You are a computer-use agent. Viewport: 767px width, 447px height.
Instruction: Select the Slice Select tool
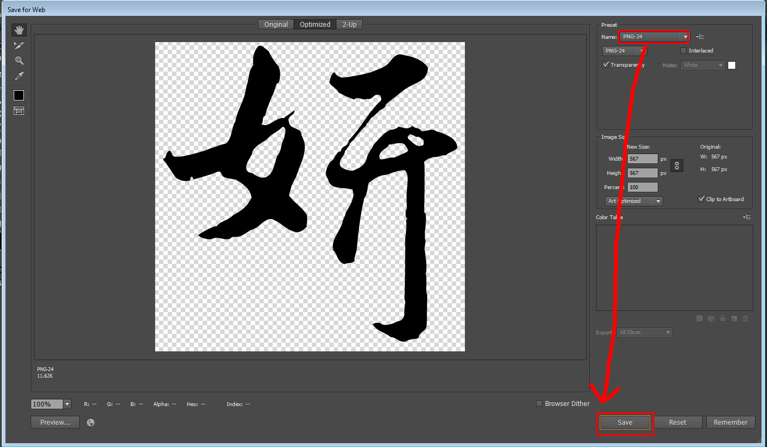(19, 45)
